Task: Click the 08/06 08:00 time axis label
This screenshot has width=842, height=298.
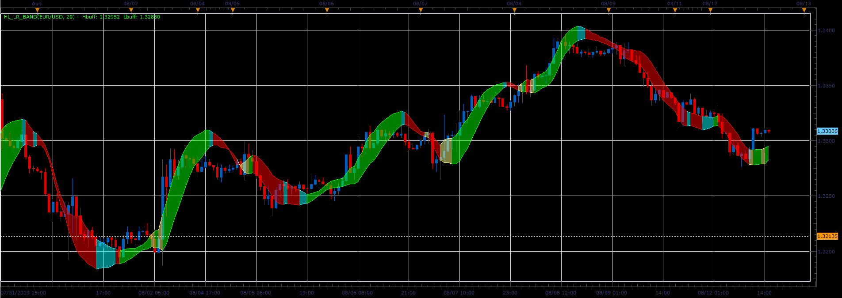Action: click(357, 293)
